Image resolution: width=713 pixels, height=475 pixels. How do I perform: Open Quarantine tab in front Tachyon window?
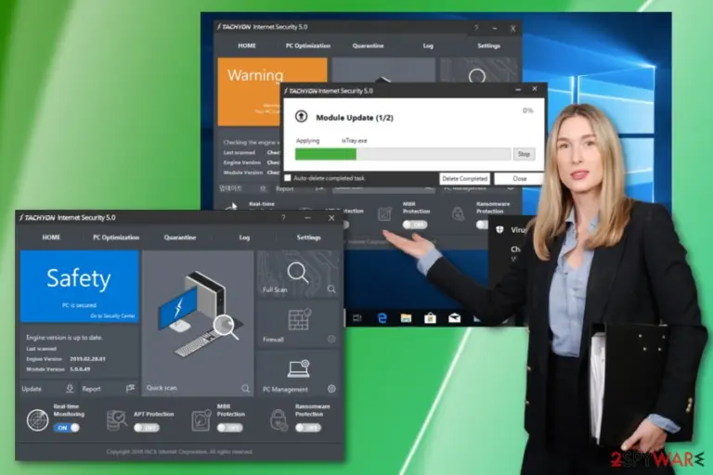[x=180, y=237]
